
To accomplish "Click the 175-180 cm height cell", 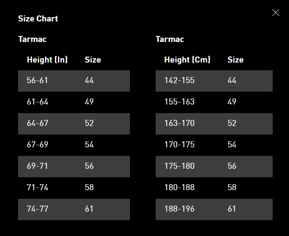I will pos(179,166).
